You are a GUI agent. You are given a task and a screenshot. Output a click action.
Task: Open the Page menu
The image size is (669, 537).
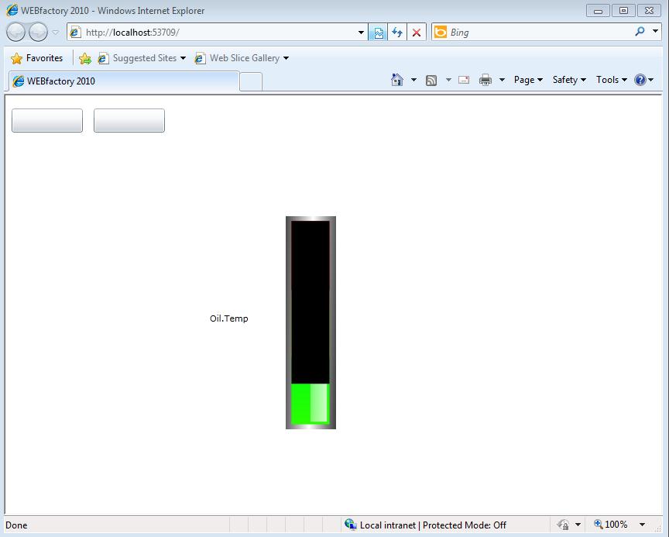[x=527, y=80]
